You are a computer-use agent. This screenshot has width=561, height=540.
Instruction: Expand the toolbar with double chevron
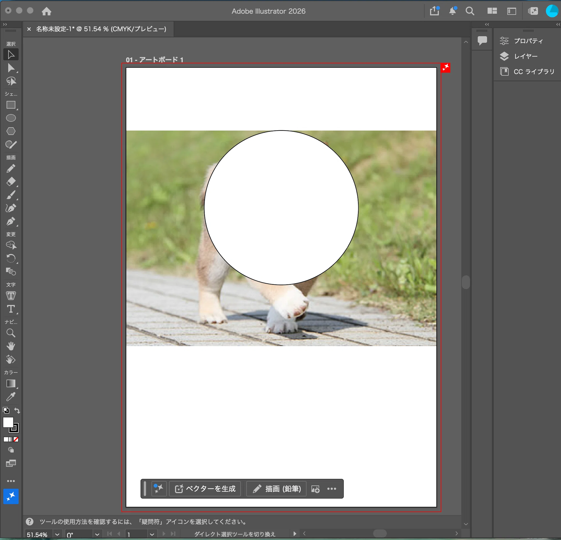tap(5, 24)
